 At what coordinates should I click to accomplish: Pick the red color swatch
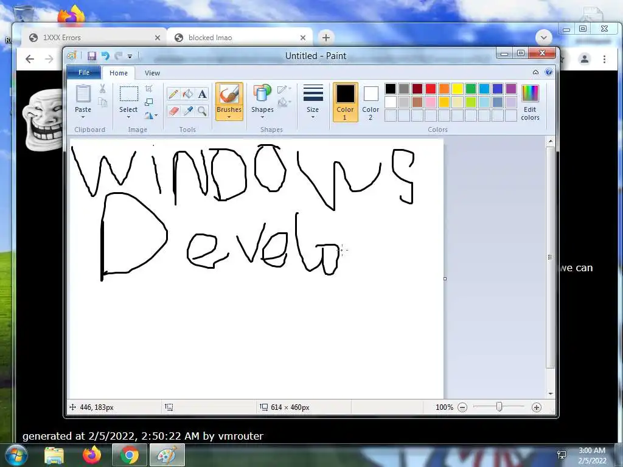pyautogui.click(x=431, y=89)
